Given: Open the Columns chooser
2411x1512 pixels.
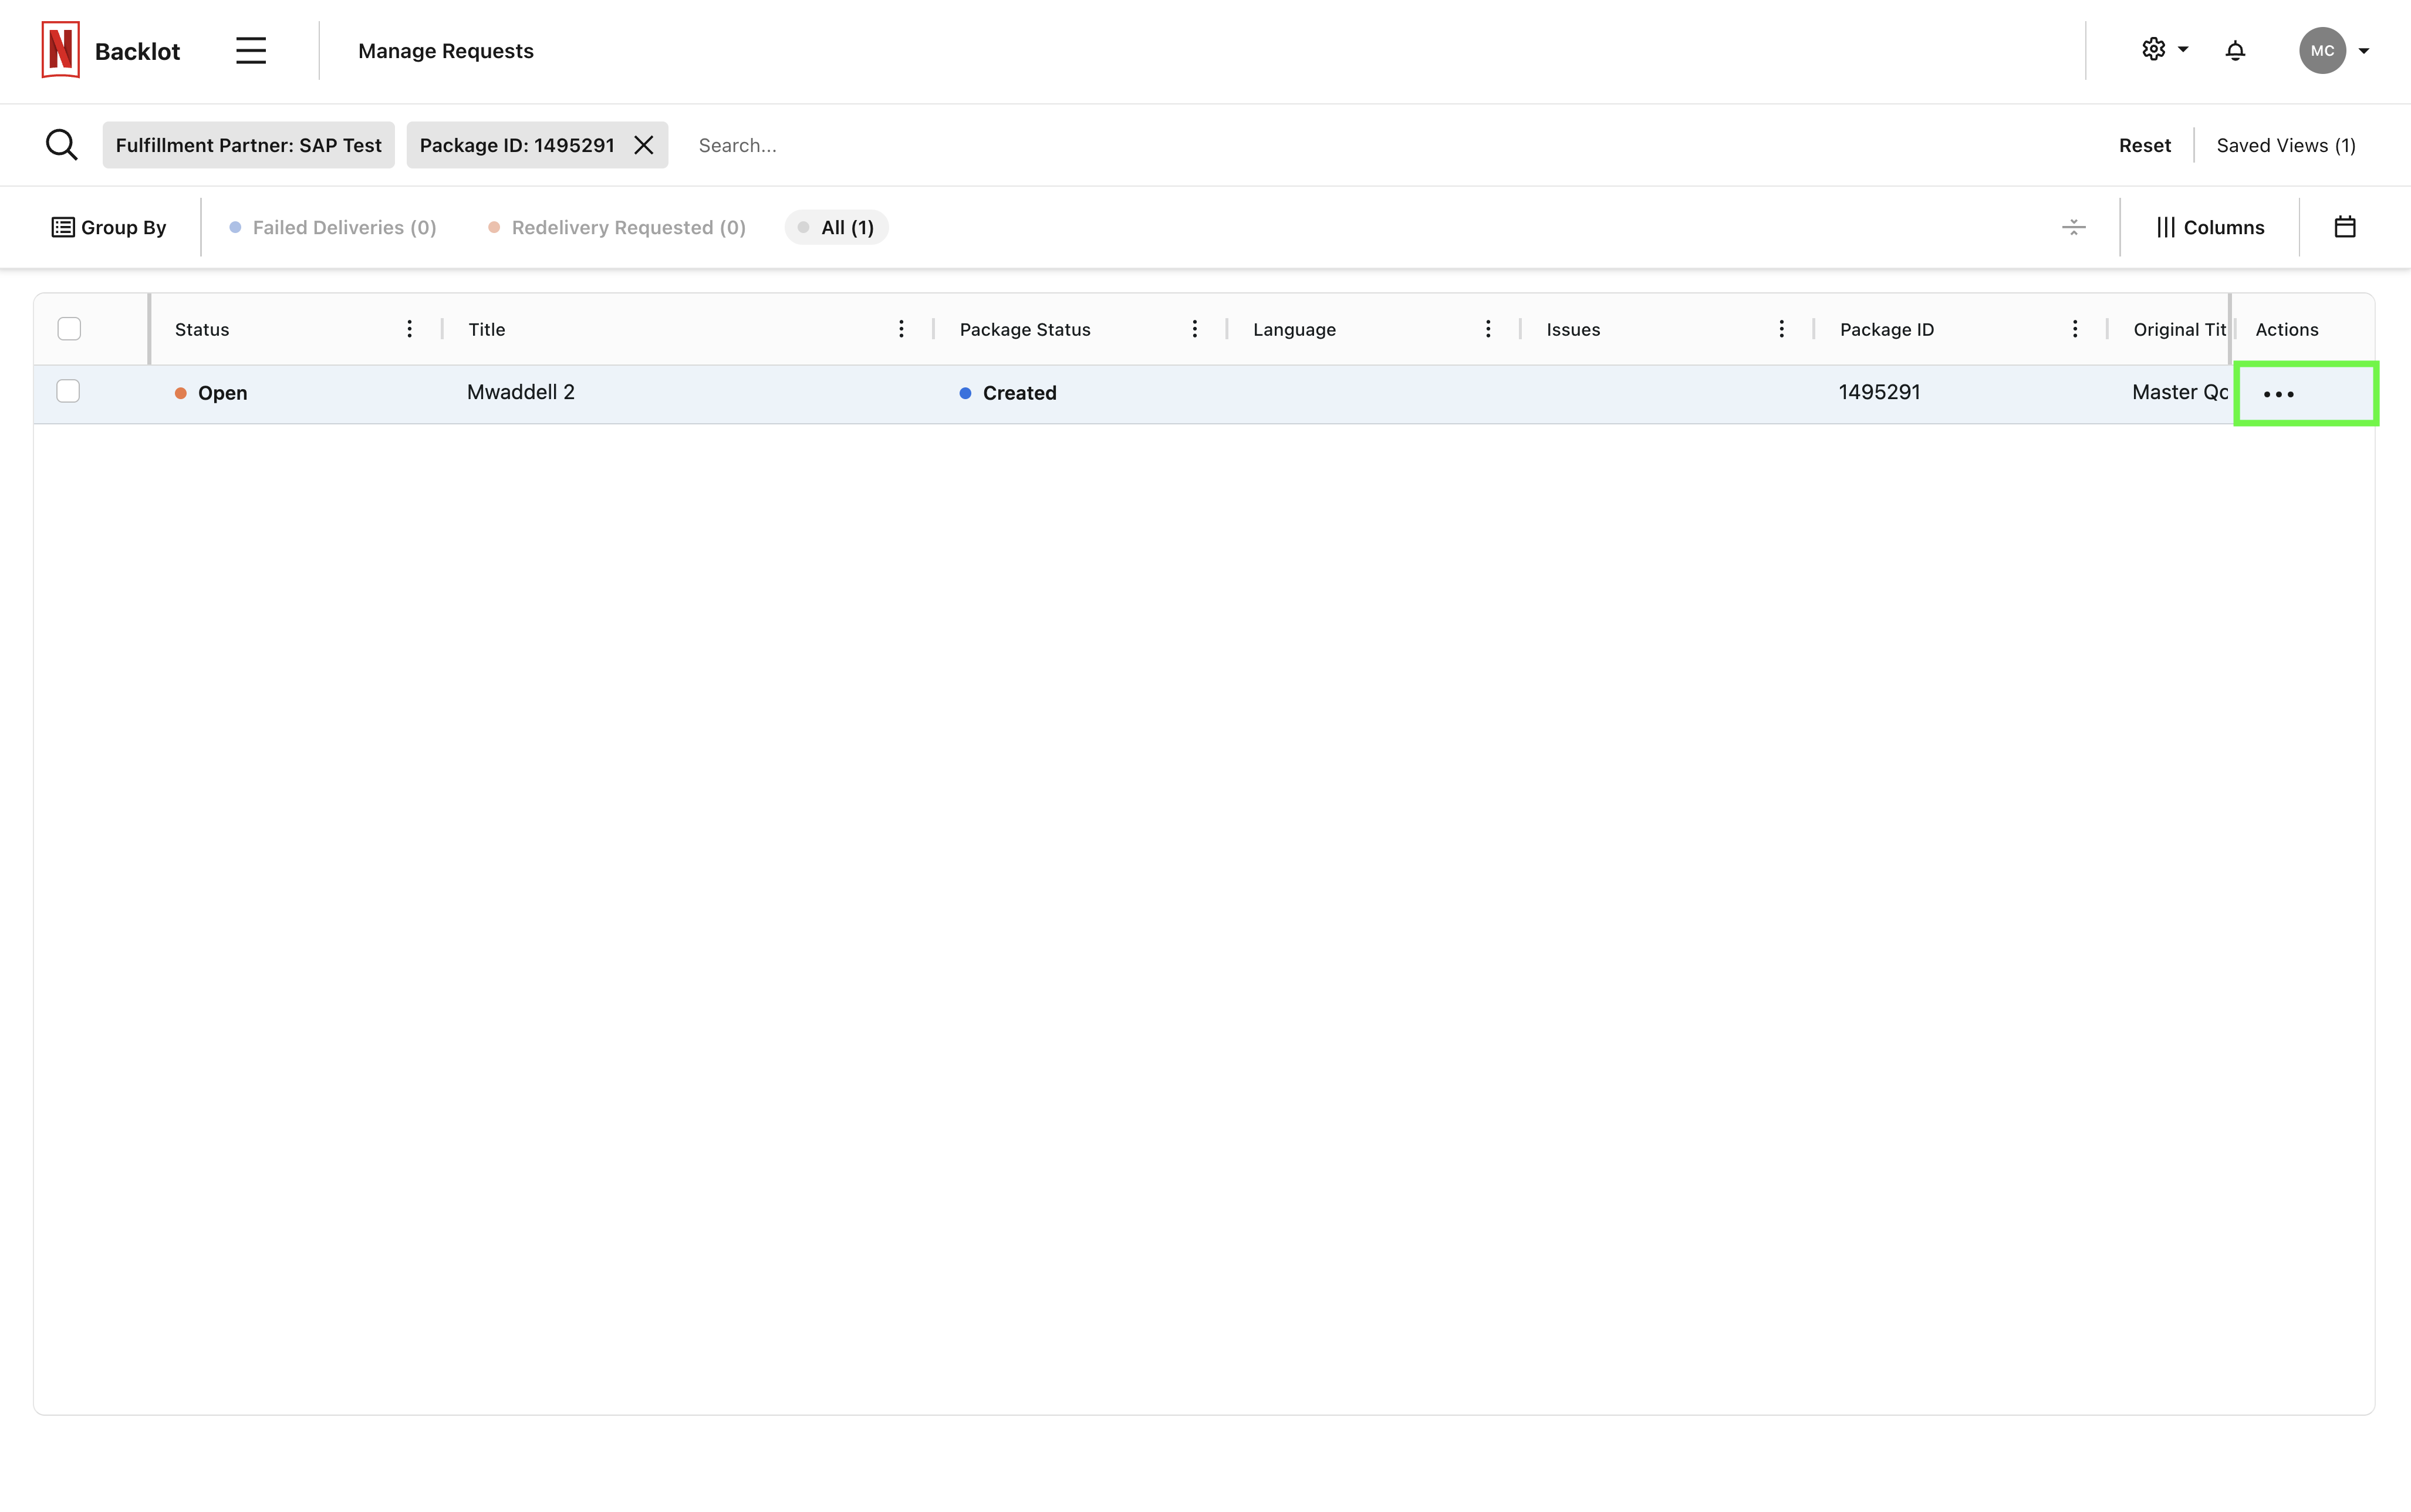Looking at the screenshot, I should point(2209,227).
